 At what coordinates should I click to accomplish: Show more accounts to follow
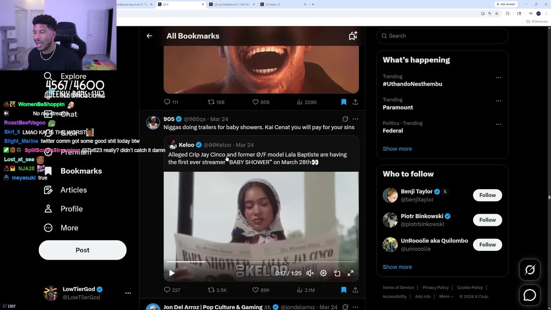tap(397, 267)
